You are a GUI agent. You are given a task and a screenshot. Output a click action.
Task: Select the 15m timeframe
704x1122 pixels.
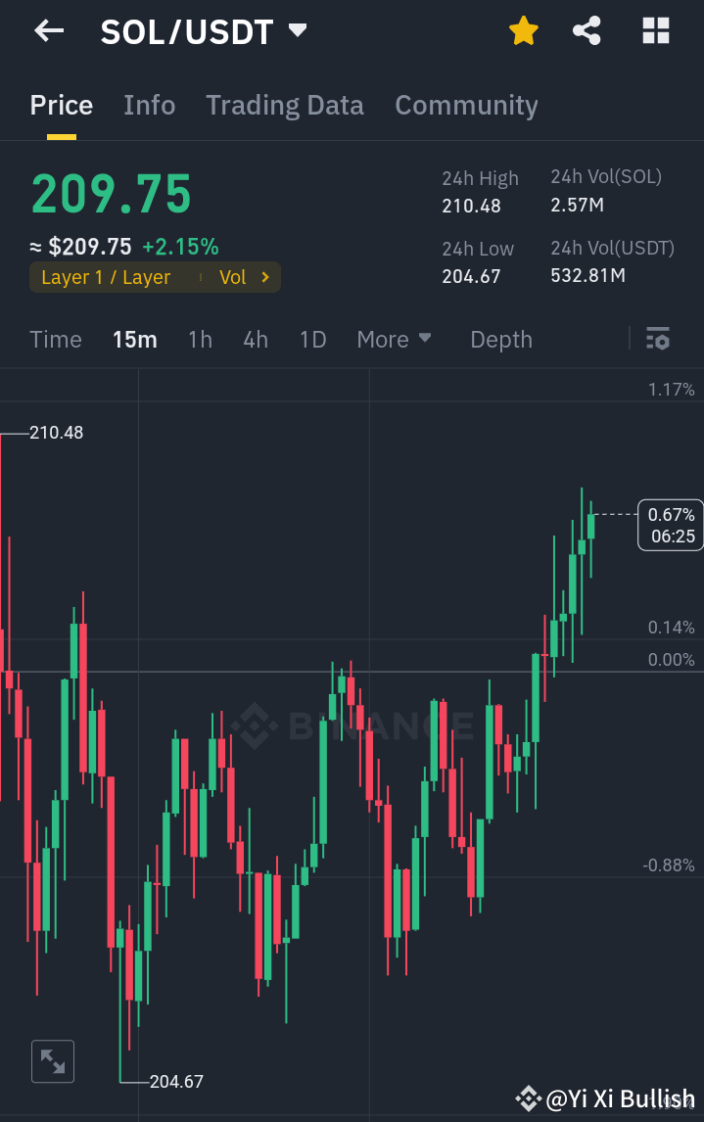tap(135, 339)
